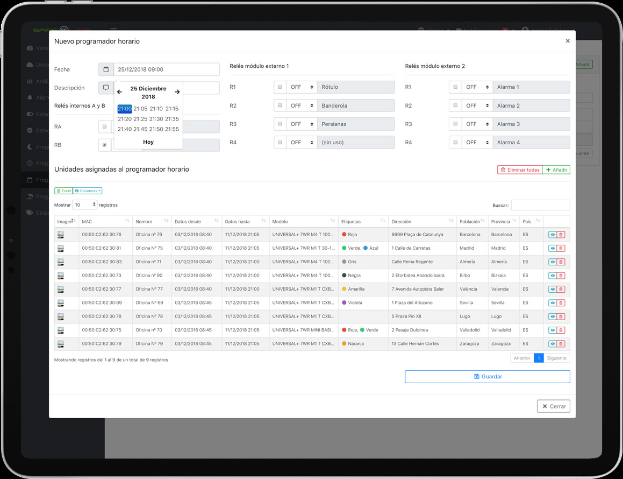Delete unit Oficina Nº 77 trash icon
The image size is (623, 479).
coord(561,289)
